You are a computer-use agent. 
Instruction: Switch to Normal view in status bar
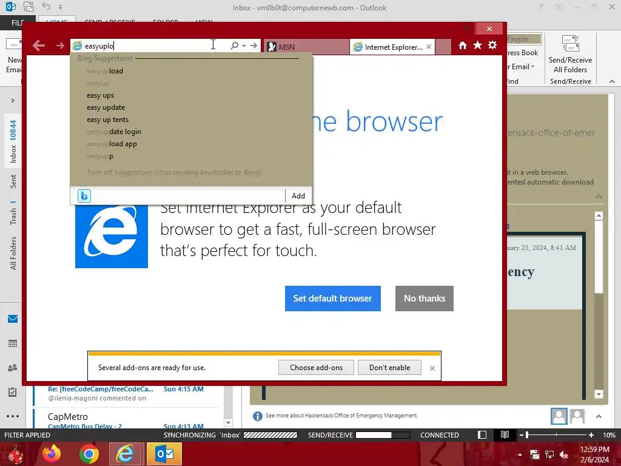(x=482, y=434)
